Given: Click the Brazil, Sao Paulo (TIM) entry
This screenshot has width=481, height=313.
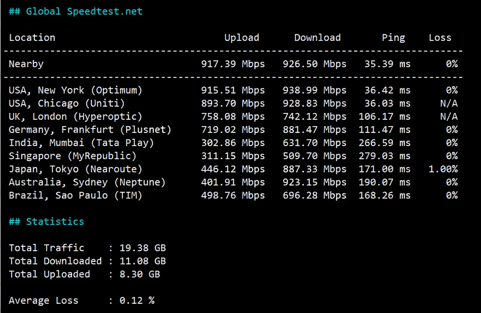Looking at the screenshot, I should [x=75, y=195].
